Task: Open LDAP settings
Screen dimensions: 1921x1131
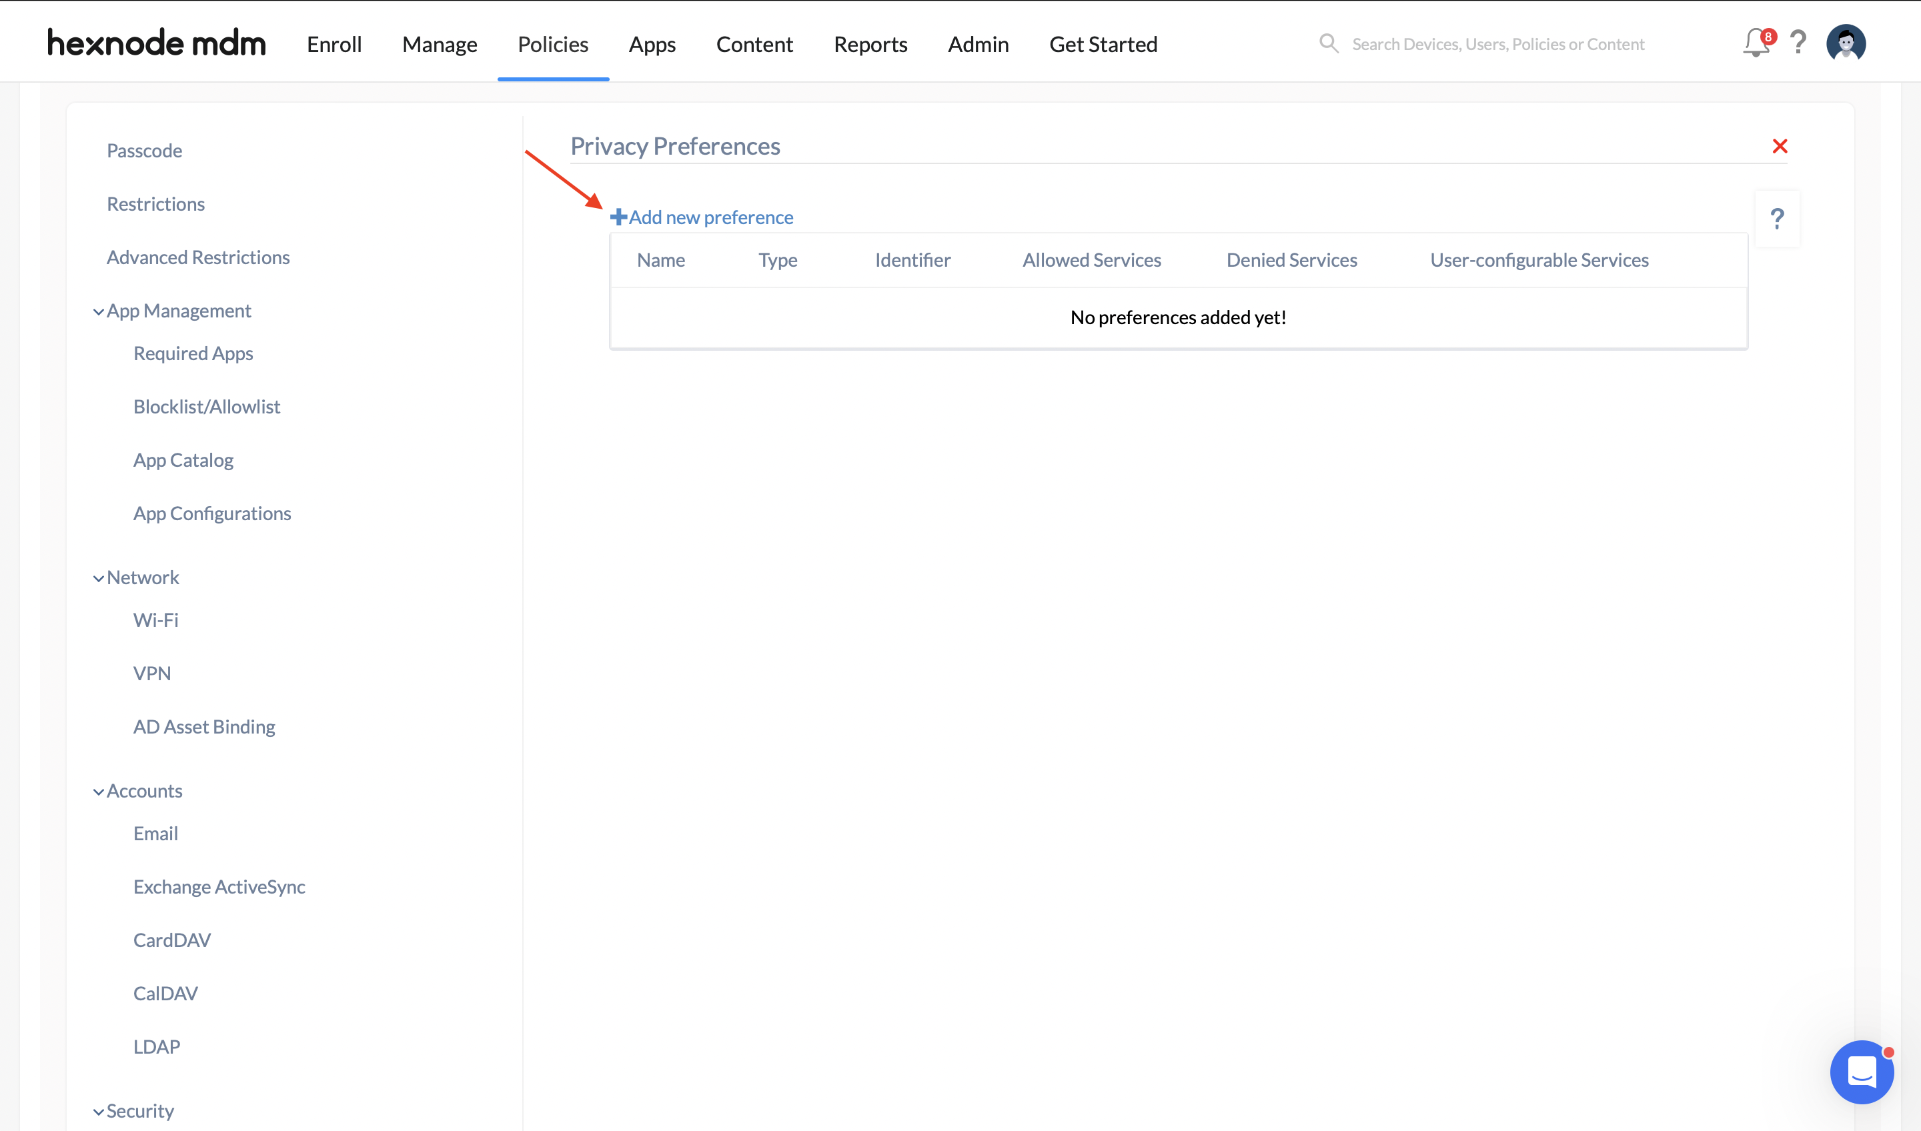Action: 156,1046
